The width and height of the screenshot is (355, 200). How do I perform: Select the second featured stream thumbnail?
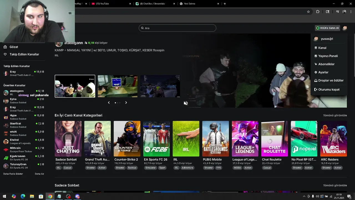click(118, 86)
